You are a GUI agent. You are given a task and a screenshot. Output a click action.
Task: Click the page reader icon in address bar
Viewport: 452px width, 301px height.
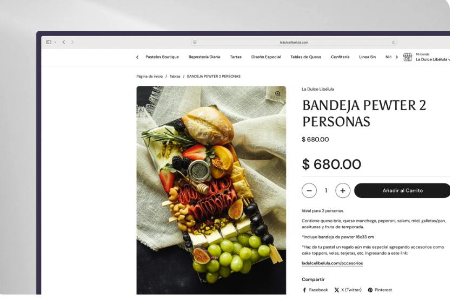click(195, 42)
